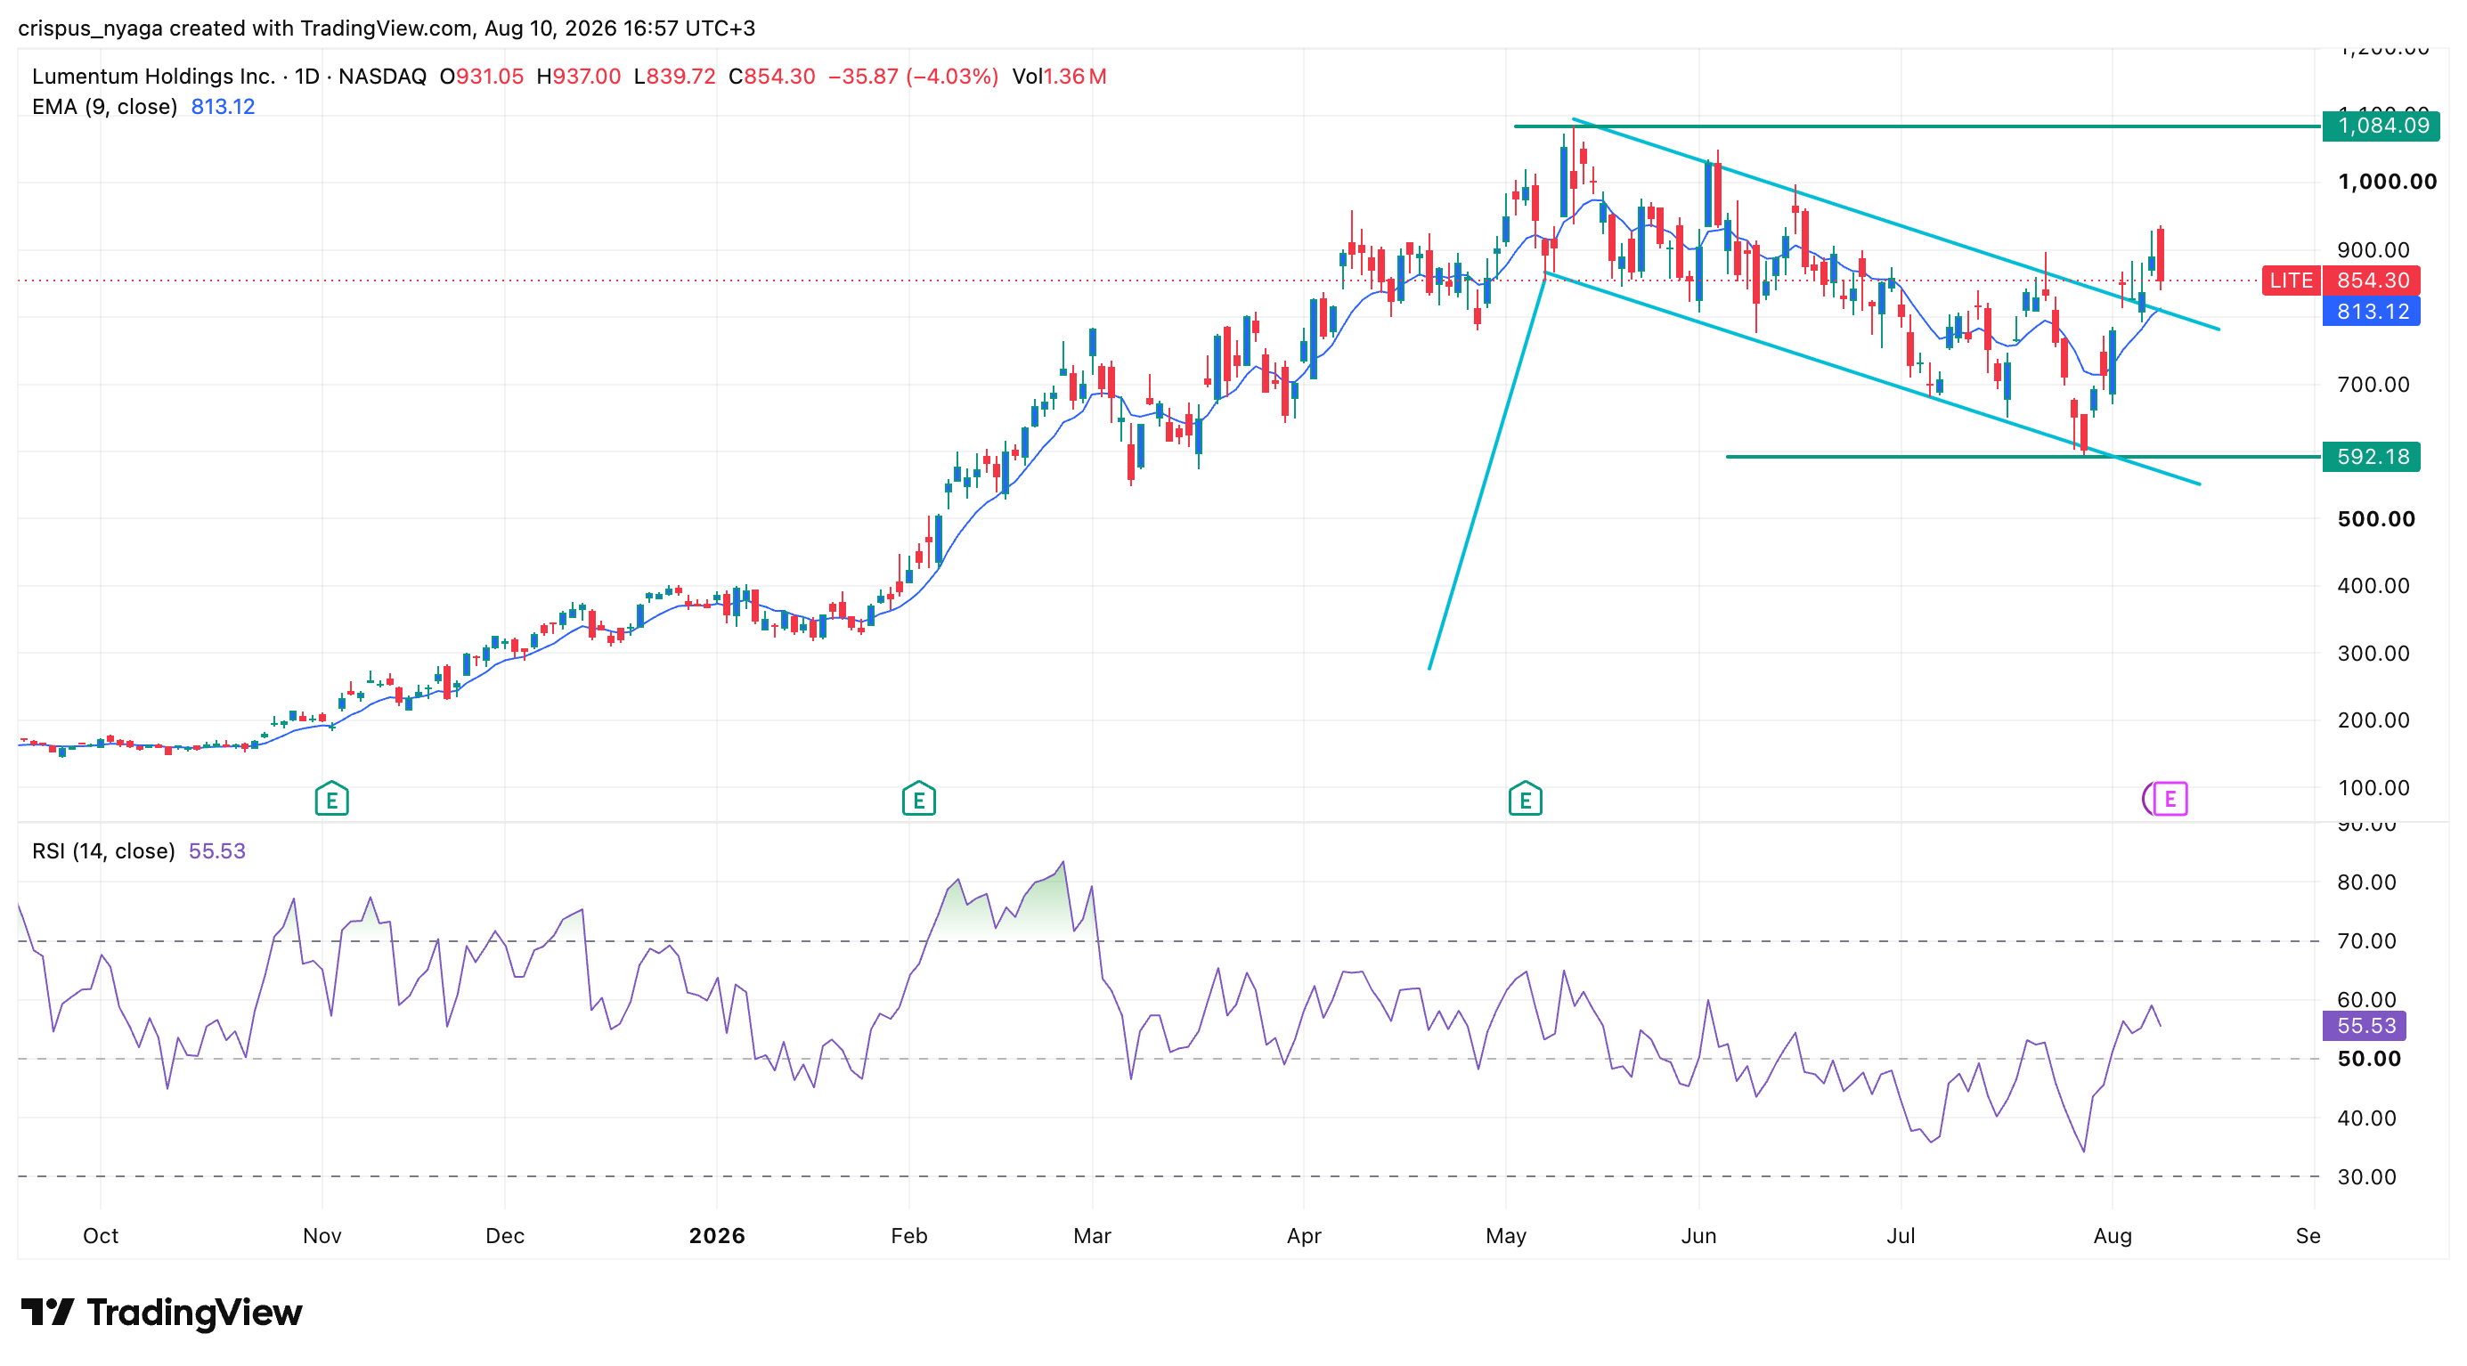
Task: Select the 592.18 support price label
Action: pos(2371,457)
